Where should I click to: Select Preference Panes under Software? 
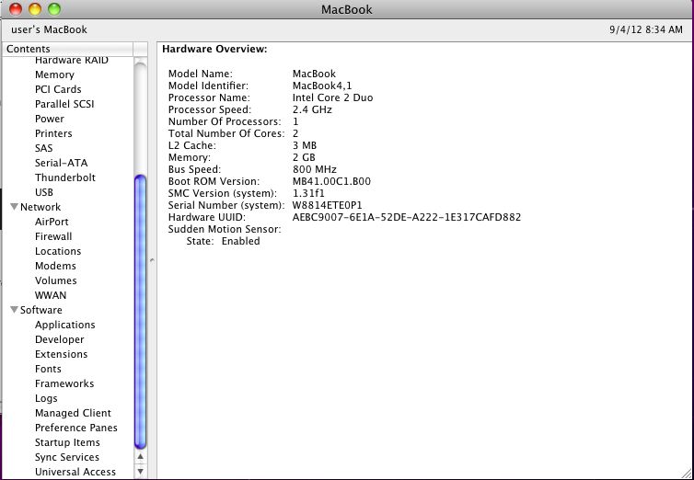click(76, 428)
